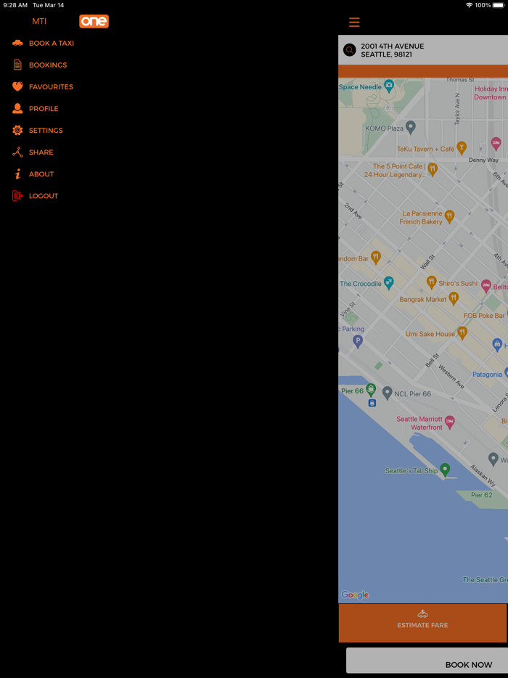Tap La Parisienne French Bakery pin
508x678 pixels.
point(450,216)
